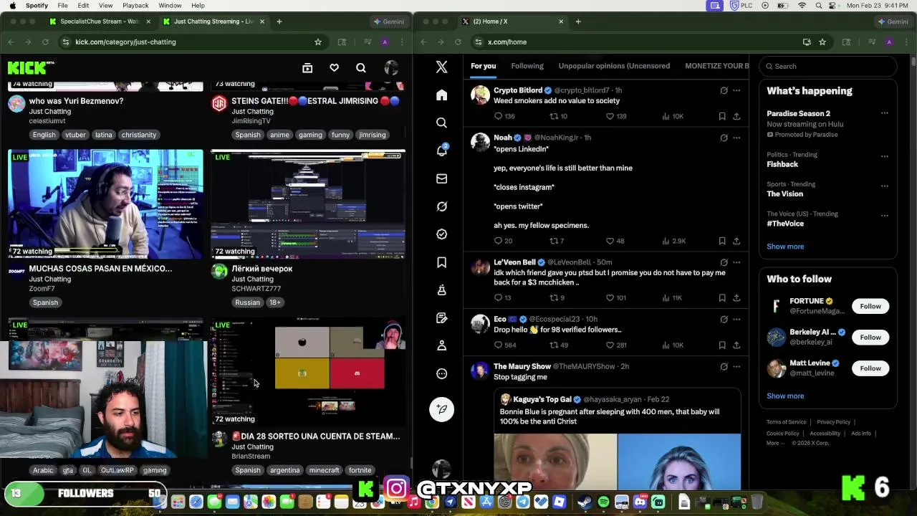Click Grok action icon on Noah's post
This screenshot has width=917, height=516.
point(724,138)
